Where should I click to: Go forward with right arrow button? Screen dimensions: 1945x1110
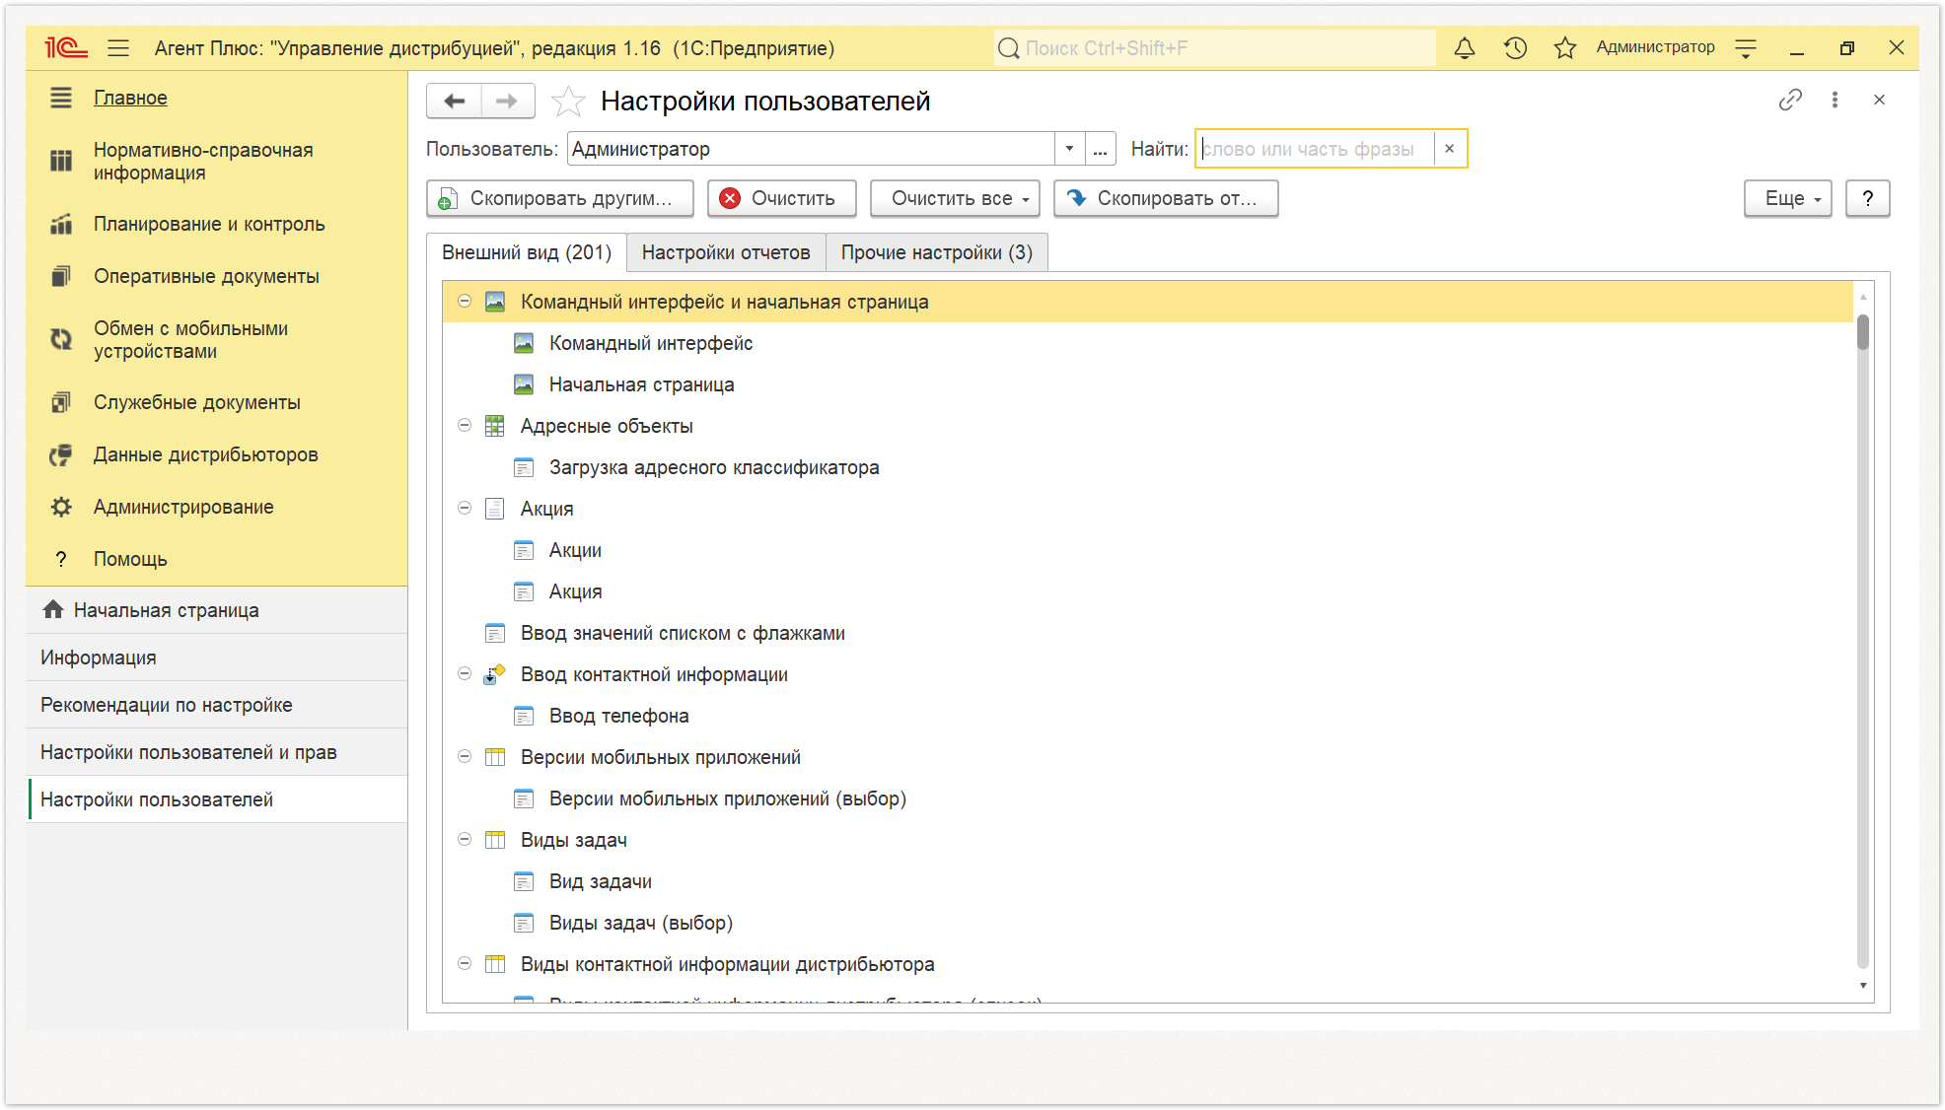[507, 101]
